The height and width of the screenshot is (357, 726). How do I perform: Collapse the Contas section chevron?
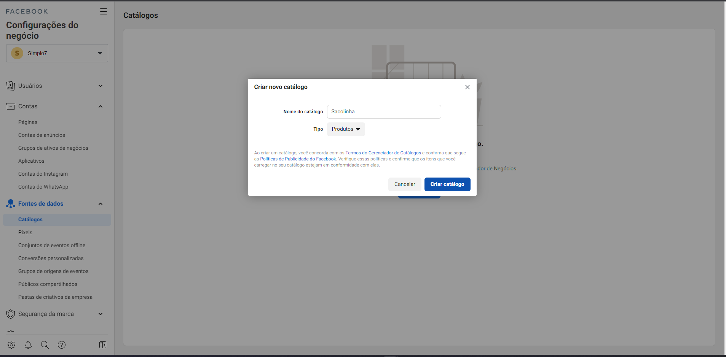[x=101, y=106]
